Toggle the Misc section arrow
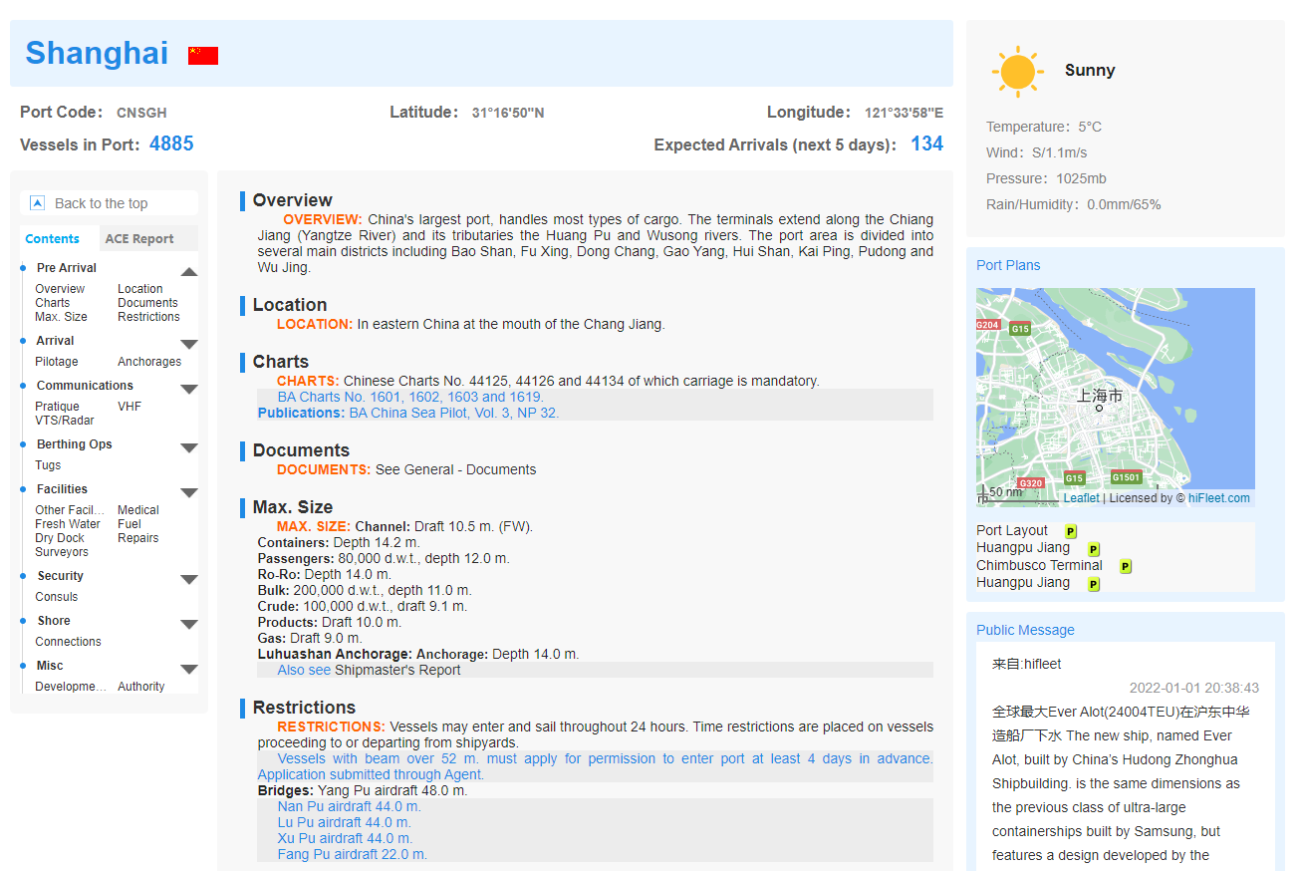 coord(189,669)
